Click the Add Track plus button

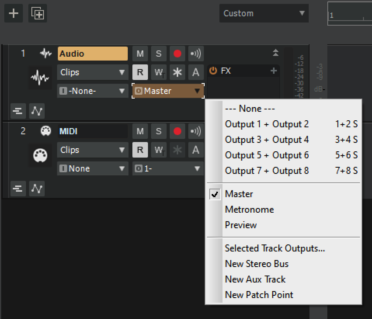pyautogui.click(x=14, y=13)
